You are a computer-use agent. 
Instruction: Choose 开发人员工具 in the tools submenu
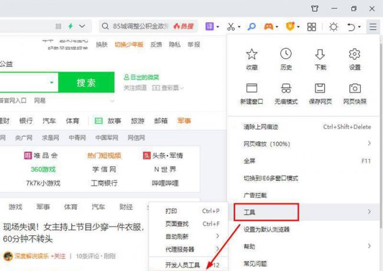click(x=189, y=265)
